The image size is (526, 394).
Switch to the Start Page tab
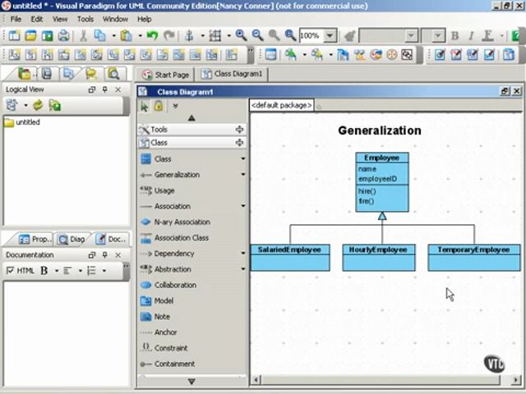pos(165,75)
